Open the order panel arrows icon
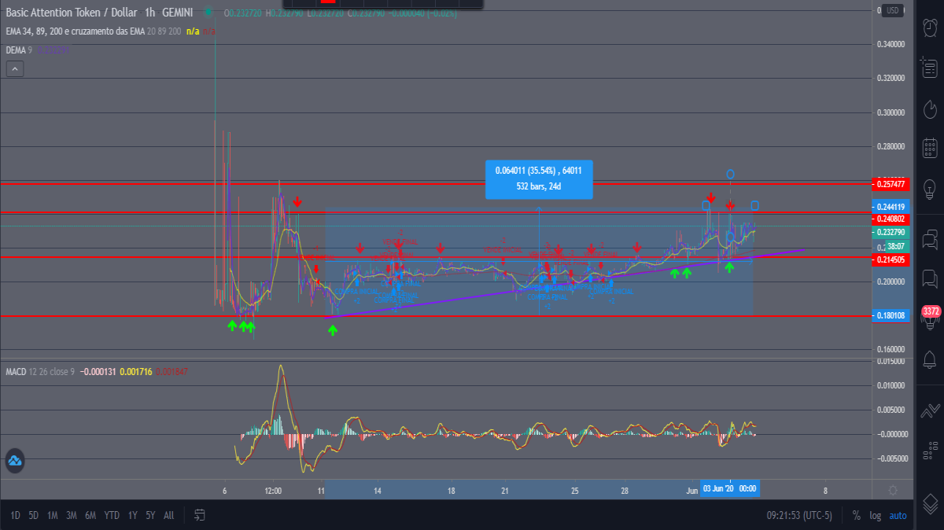 (929, 409)
